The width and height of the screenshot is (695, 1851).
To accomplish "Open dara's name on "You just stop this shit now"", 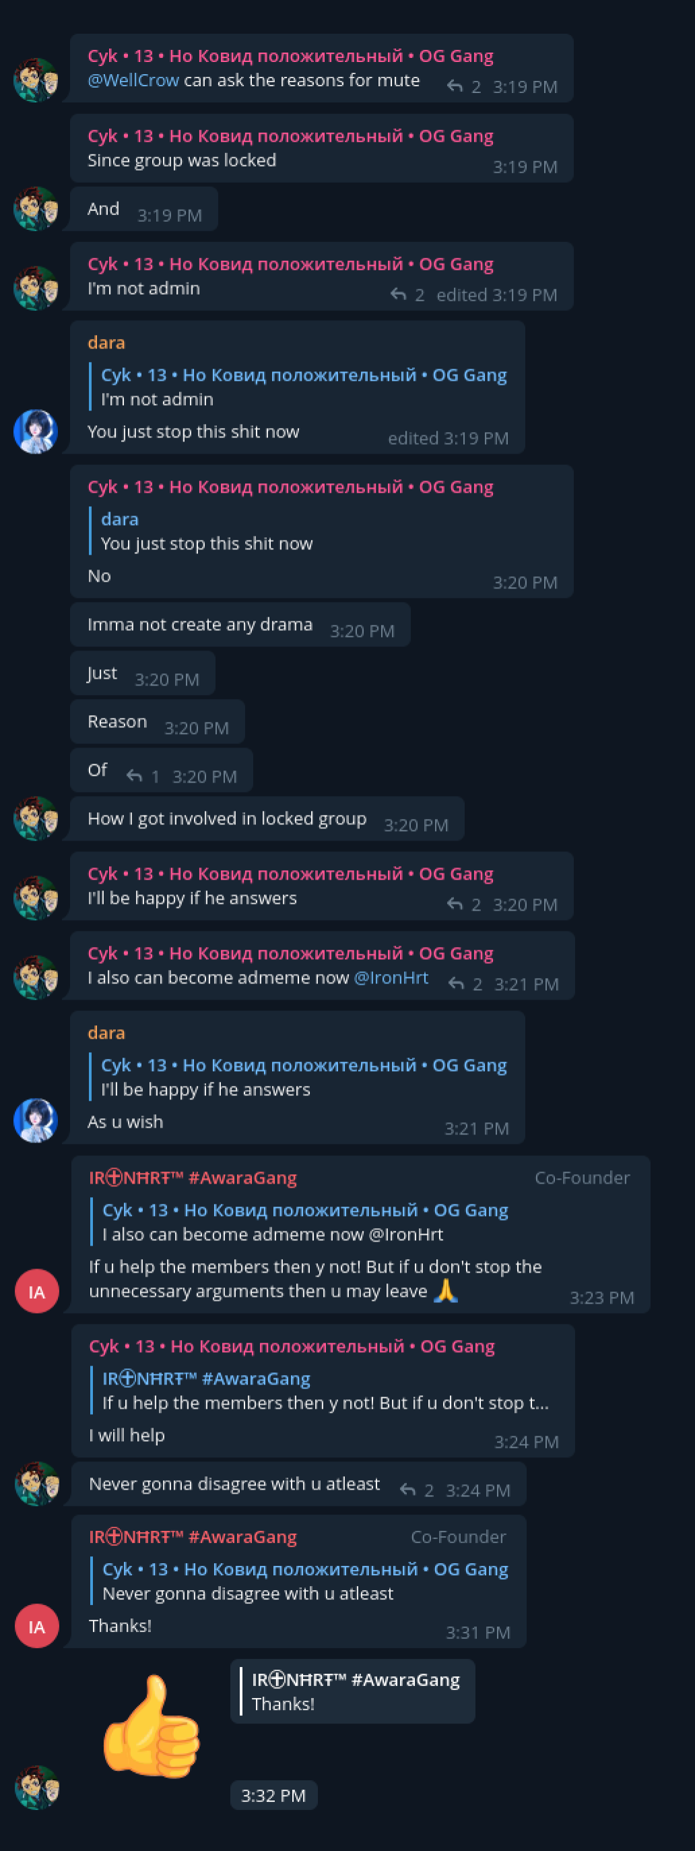I will [x=106, y=342].
